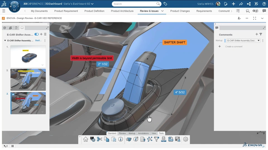Switch to the Product Requirement tab
268x150 pixels.
point(66,11)
